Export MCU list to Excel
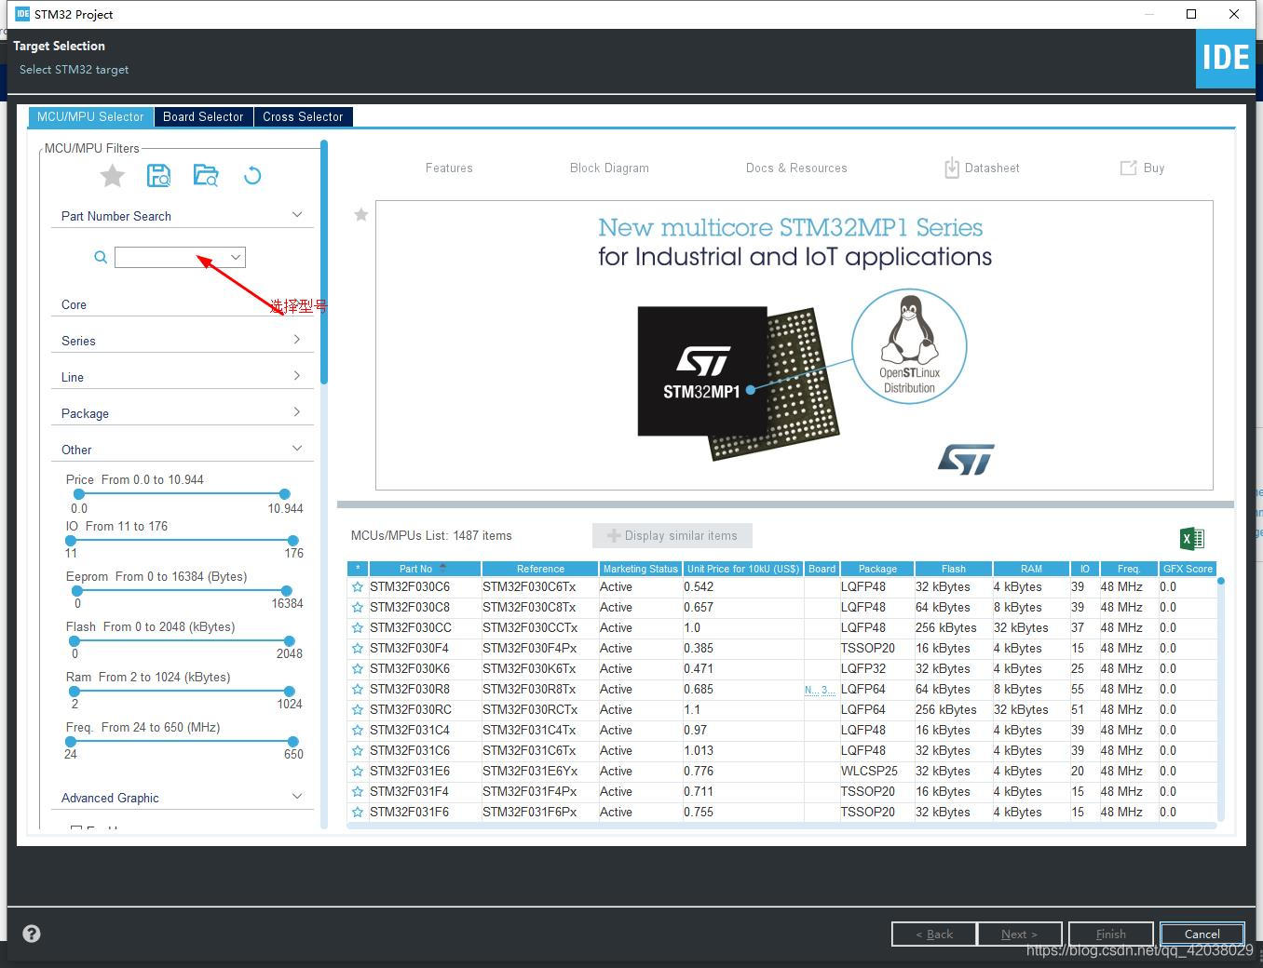 (1192, 538)
